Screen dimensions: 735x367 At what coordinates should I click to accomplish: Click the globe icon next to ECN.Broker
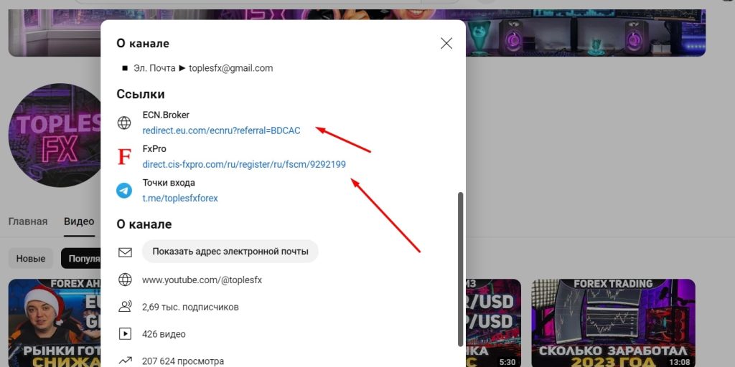[124, 123]
